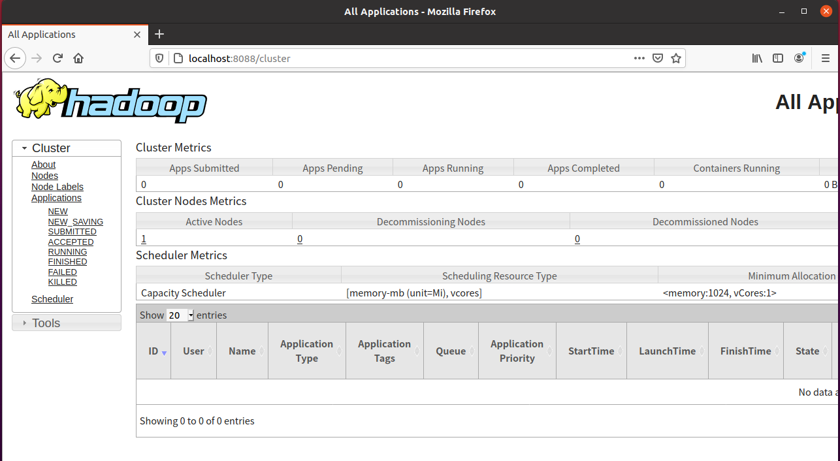Sort the table by ID column
Image resolution: width=840 pixels, height=461 pixels.
pyautogui.click(x=153, y=351)
